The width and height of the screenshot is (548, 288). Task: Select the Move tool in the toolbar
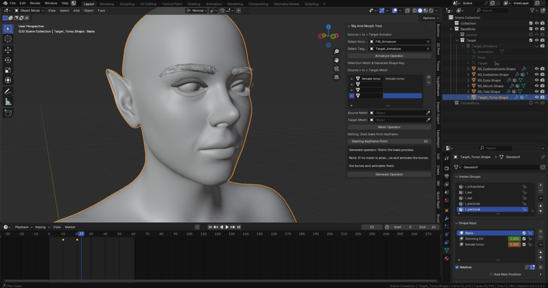coord(8,50)
